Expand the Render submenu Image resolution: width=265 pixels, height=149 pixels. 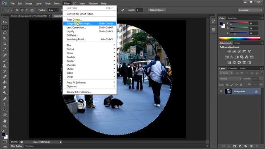coord(89,61)
